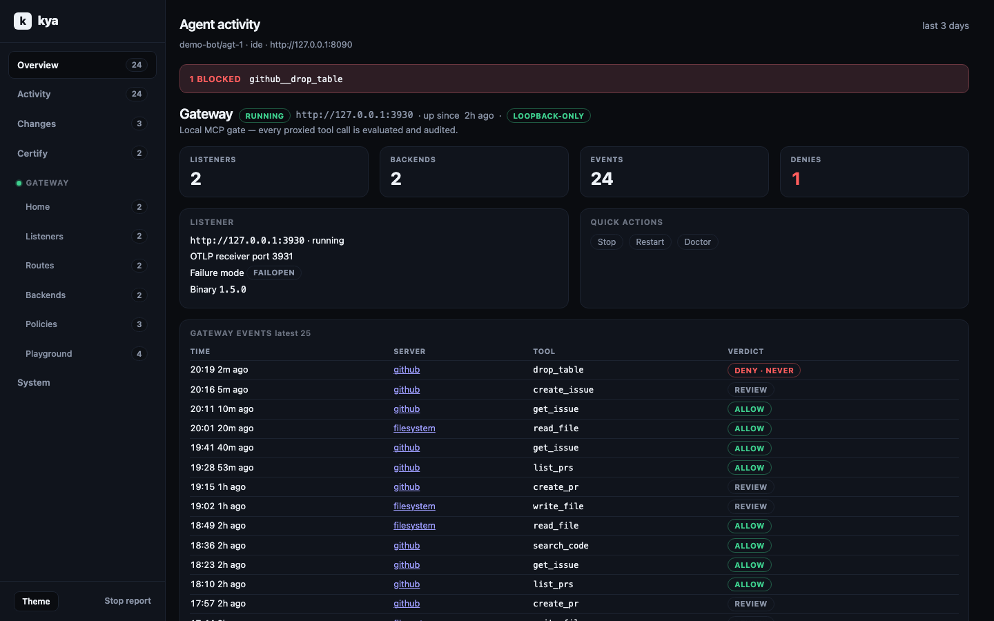
Task: Stop the gateway via quick actions
Action: pos(607,242)
